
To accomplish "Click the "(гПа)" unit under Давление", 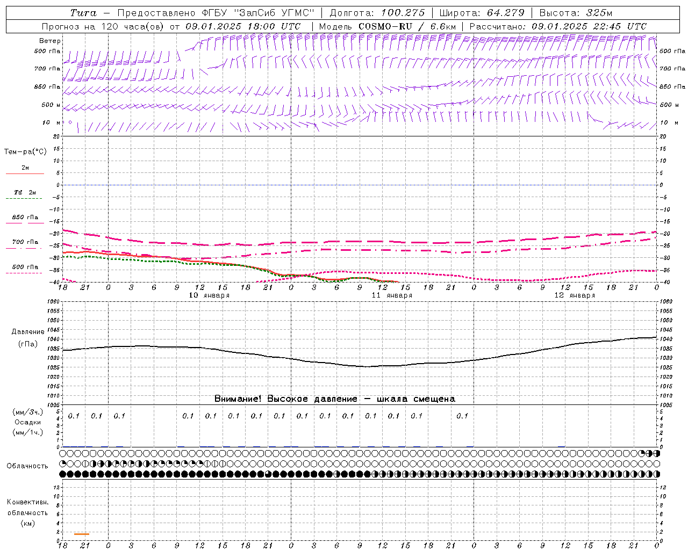I will [x=28, y=344].
